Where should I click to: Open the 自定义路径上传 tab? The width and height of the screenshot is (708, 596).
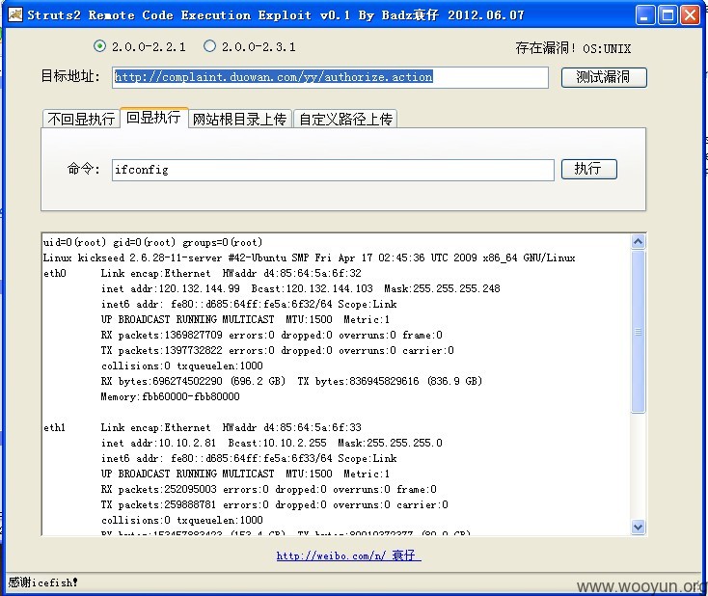click(x=345, y=119)
